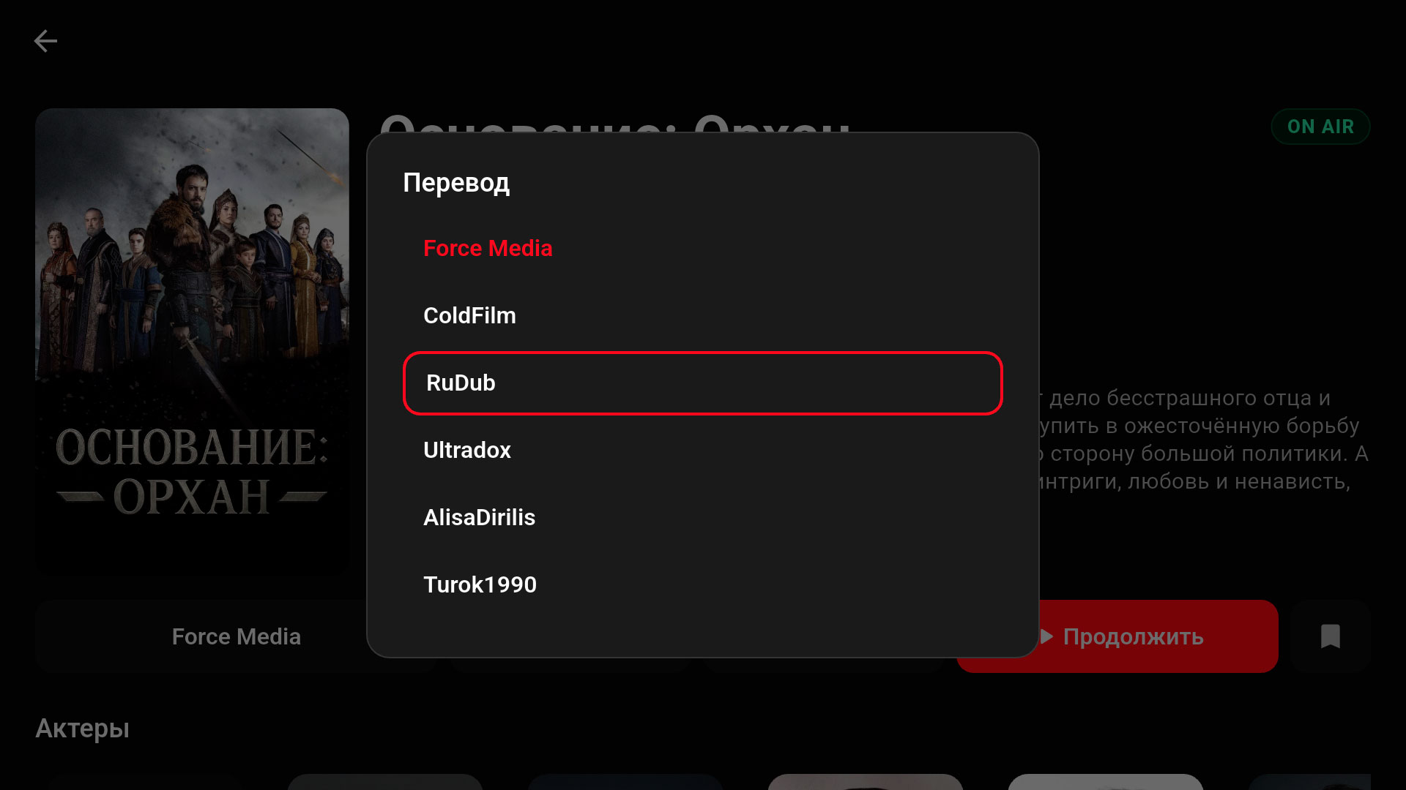Click the play triangle icon in Продолжить
This screenshot has width=1406, height=790.
[1047, 636]
